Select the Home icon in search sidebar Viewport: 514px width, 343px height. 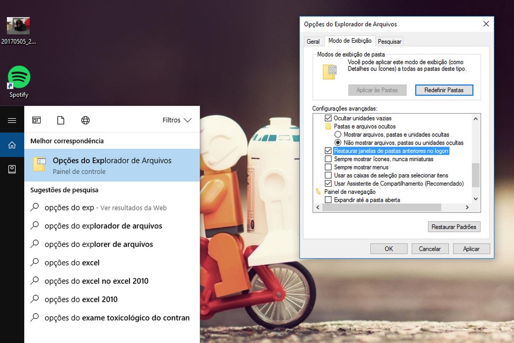click(x=12, y=145)
